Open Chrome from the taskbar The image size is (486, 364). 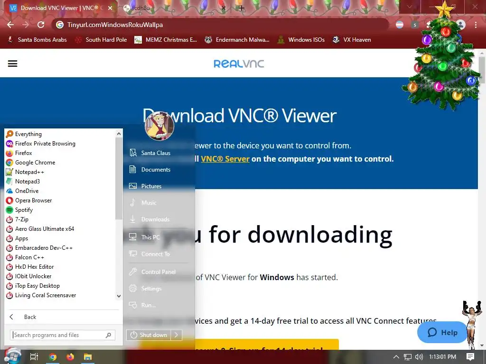(x=53, y=357)
